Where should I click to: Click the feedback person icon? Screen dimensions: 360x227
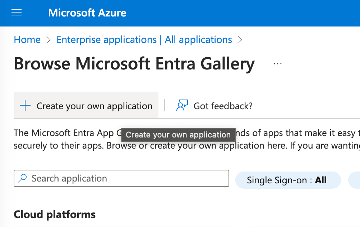click(182, 106)
